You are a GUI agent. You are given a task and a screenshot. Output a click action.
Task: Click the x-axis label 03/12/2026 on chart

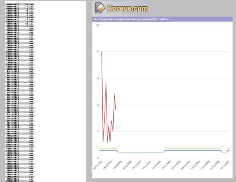[x=186, y=165]
